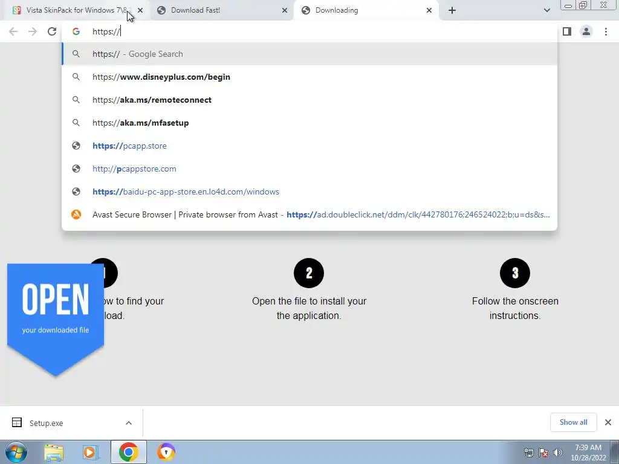The width and height of the screenshot is (619, 464).
Task: Open the Avast Secure Browser suggestion
Action: 309,214
